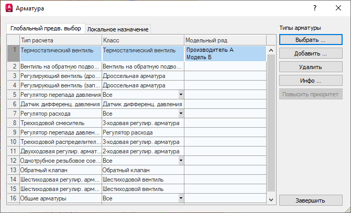Click Шестиходовой вентиль class in row 14
The image size is (351, 213).
click(143, 180)
